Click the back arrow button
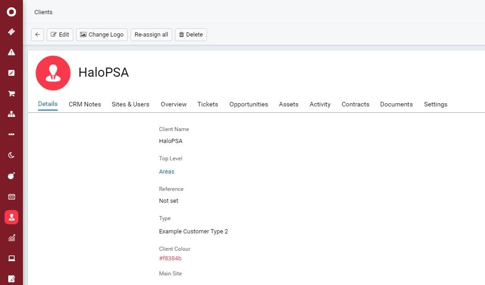 click(38, 35)
